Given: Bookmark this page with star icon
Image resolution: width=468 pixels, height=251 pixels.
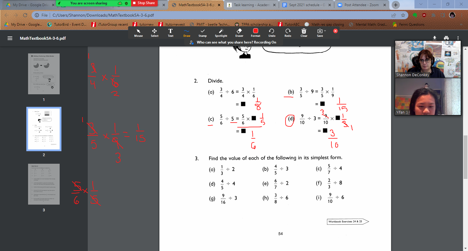Looking at the screenshot, I should tap(403, 15).
